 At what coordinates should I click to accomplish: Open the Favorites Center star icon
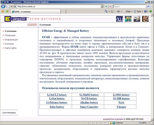[3, 11]
